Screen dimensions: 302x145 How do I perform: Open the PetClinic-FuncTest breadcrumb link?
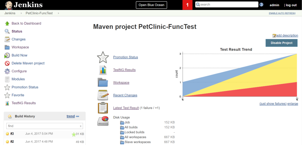[39, 13]
